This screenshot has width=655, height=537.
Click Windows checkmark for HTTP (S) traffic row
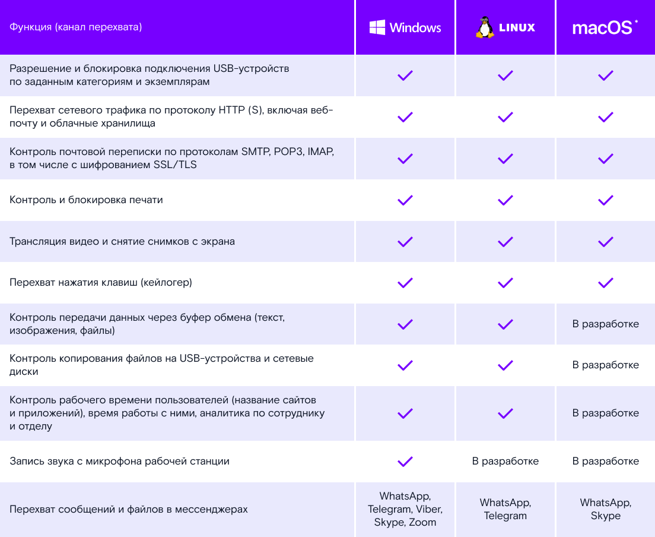pos(405,116)
